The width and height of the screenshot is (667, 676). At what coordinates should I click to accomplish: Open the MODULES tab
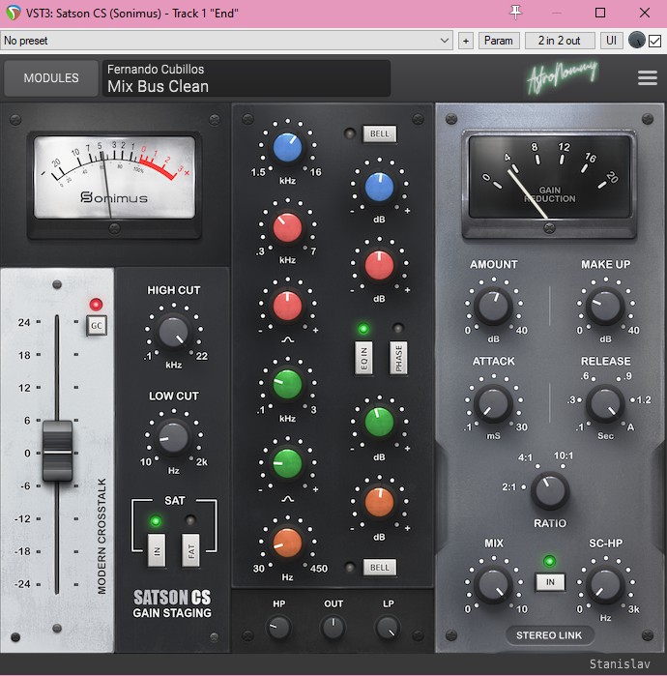(51, 78)
